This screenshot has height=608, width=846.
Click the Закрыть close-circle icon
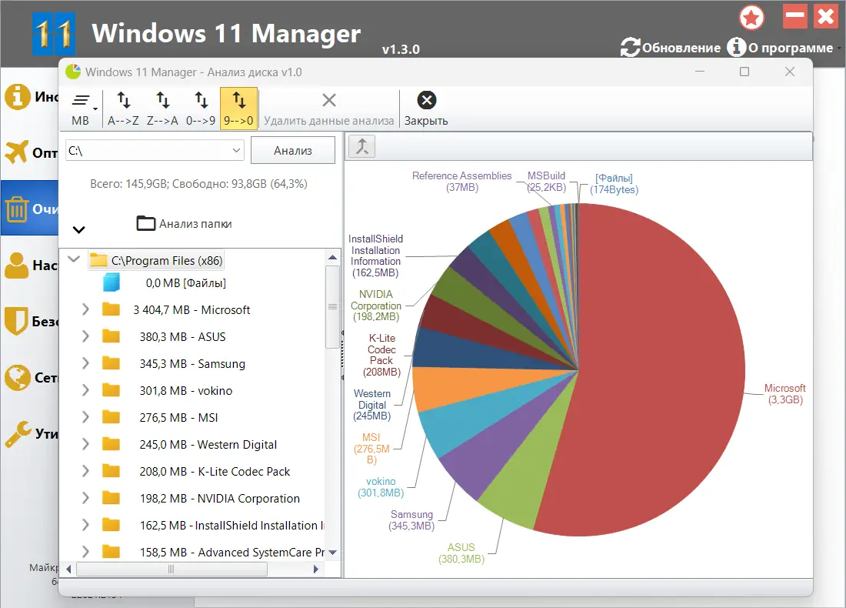[426, 100]
